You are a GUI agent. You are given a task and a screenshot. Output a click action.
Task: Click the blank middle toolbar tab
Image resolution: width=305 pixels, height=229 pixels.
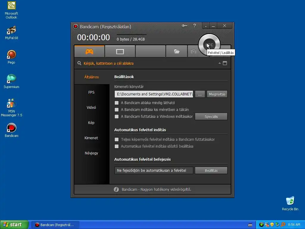[x=150, y=51]
